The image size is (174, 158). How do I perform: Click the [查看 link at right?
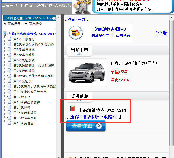click(161, 33)
